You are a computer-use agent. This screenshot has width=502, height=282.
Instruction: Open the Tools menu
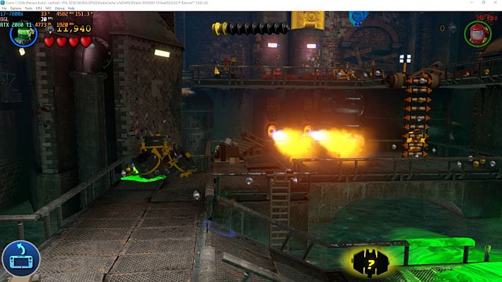pyautogui.click(x=28, y=8)
